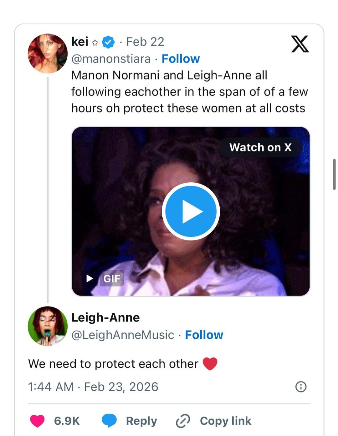Open the @manonstiara handle
This screenshot has height=436, width=338.
[111, 59]
